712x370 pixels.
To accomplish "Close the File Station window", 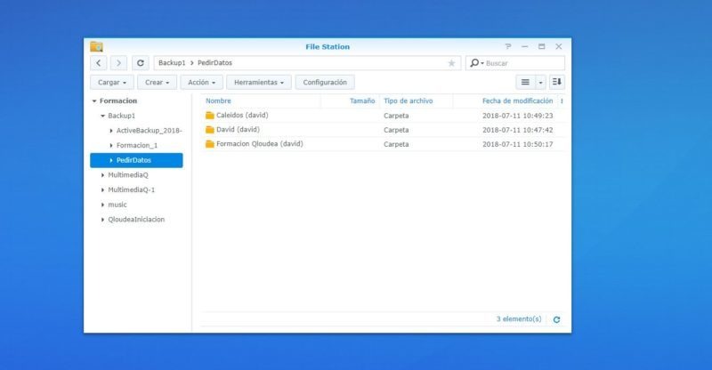I will pyautogui.click(x=559, y=46).
